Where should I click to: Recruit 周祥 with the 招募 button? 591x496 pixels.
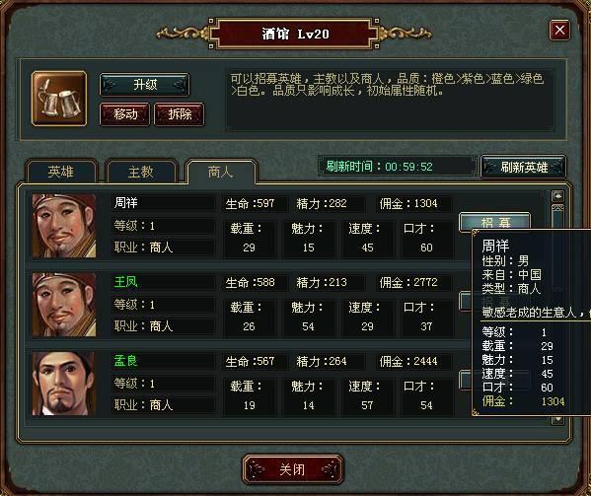[495, 221]
